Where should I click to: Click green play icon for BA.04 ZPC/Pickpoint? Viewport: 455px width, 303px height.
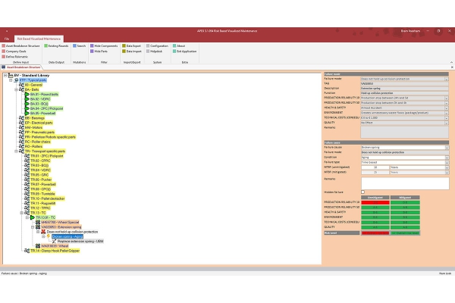pyautogui.click(x=27, y=108)
